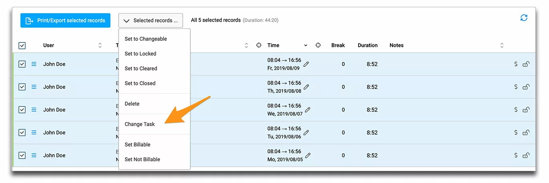Image resolution: width=549 pixels, height=183 pixels.
Task: Uncheck the checkbox for Mo, 2019/08/05 record
Action: point(22,155)
